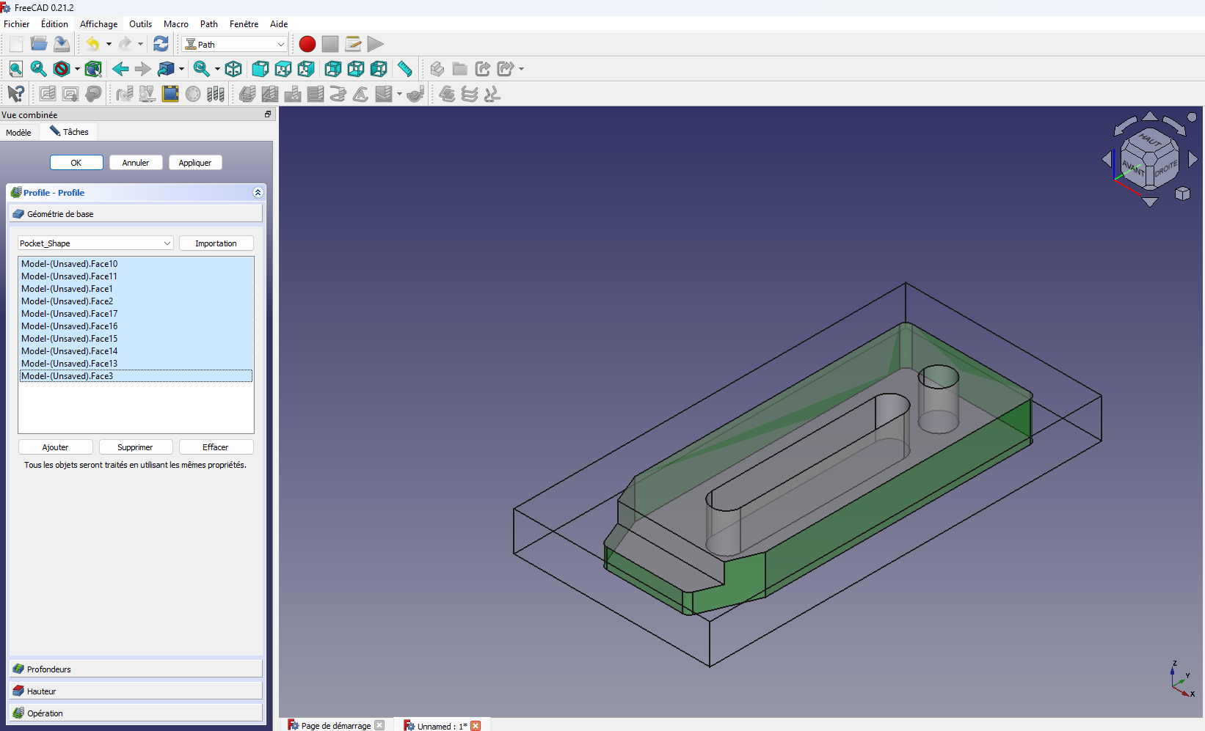Switch to the left view cube
1205x731 pixels.
[378, 69]
